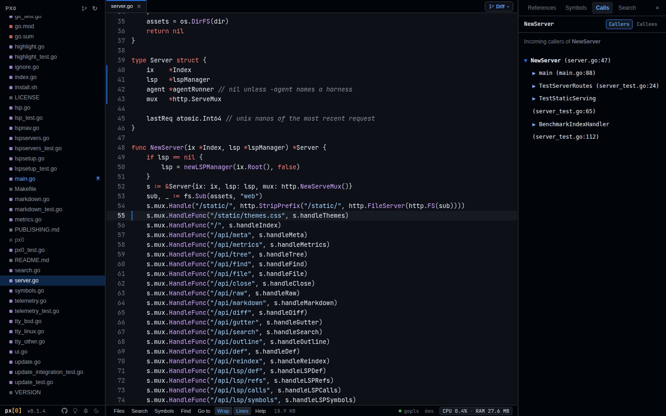Expand the main (main.go:88) caller
666x416 pixels.
click(534, 73)
